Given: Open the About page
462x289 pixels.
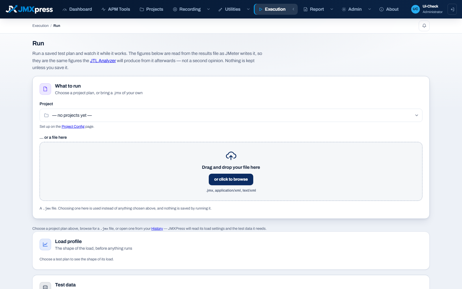Looking at the screenshot, I should pyautogui.click(x=389, y=9).
